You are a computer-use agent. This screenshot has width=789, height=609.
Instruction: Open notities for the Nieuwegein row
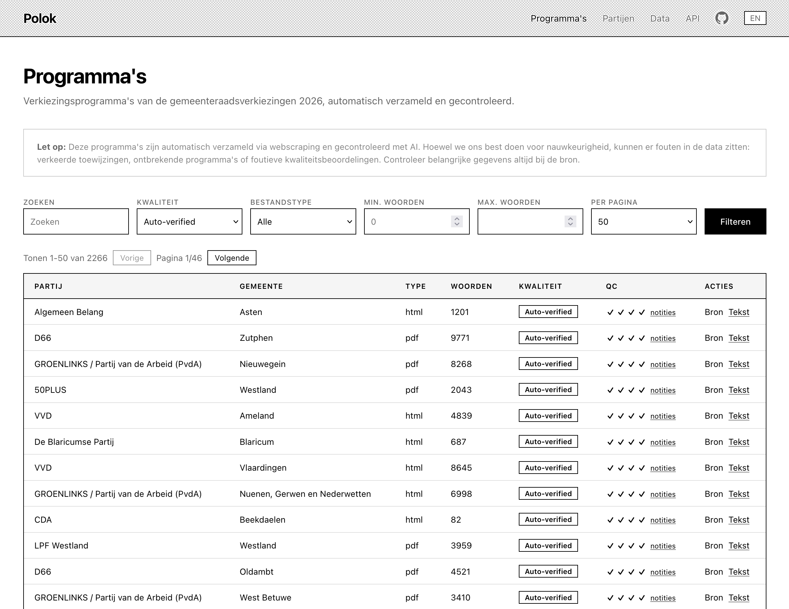click(x=663, y=364)
